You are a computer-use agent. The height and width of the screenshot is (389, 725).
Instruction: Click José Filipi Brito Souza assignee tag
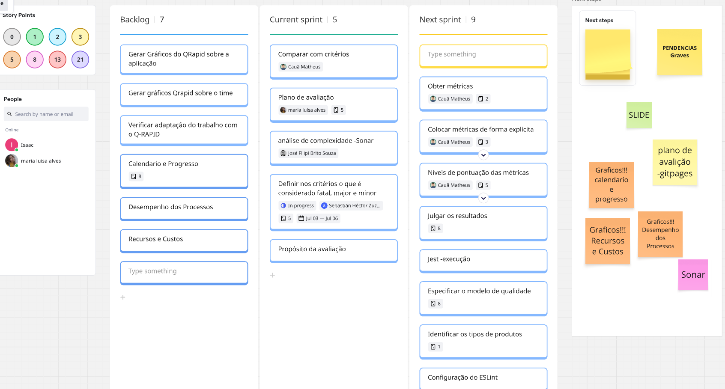308,153
